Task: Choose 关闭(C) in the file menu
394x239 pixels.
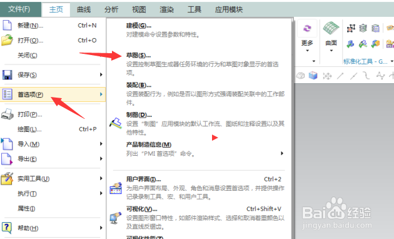Action: 27,55
